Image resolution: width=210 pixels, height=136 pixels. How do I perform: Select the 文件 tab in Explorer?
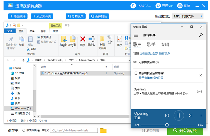click(10, 31)
